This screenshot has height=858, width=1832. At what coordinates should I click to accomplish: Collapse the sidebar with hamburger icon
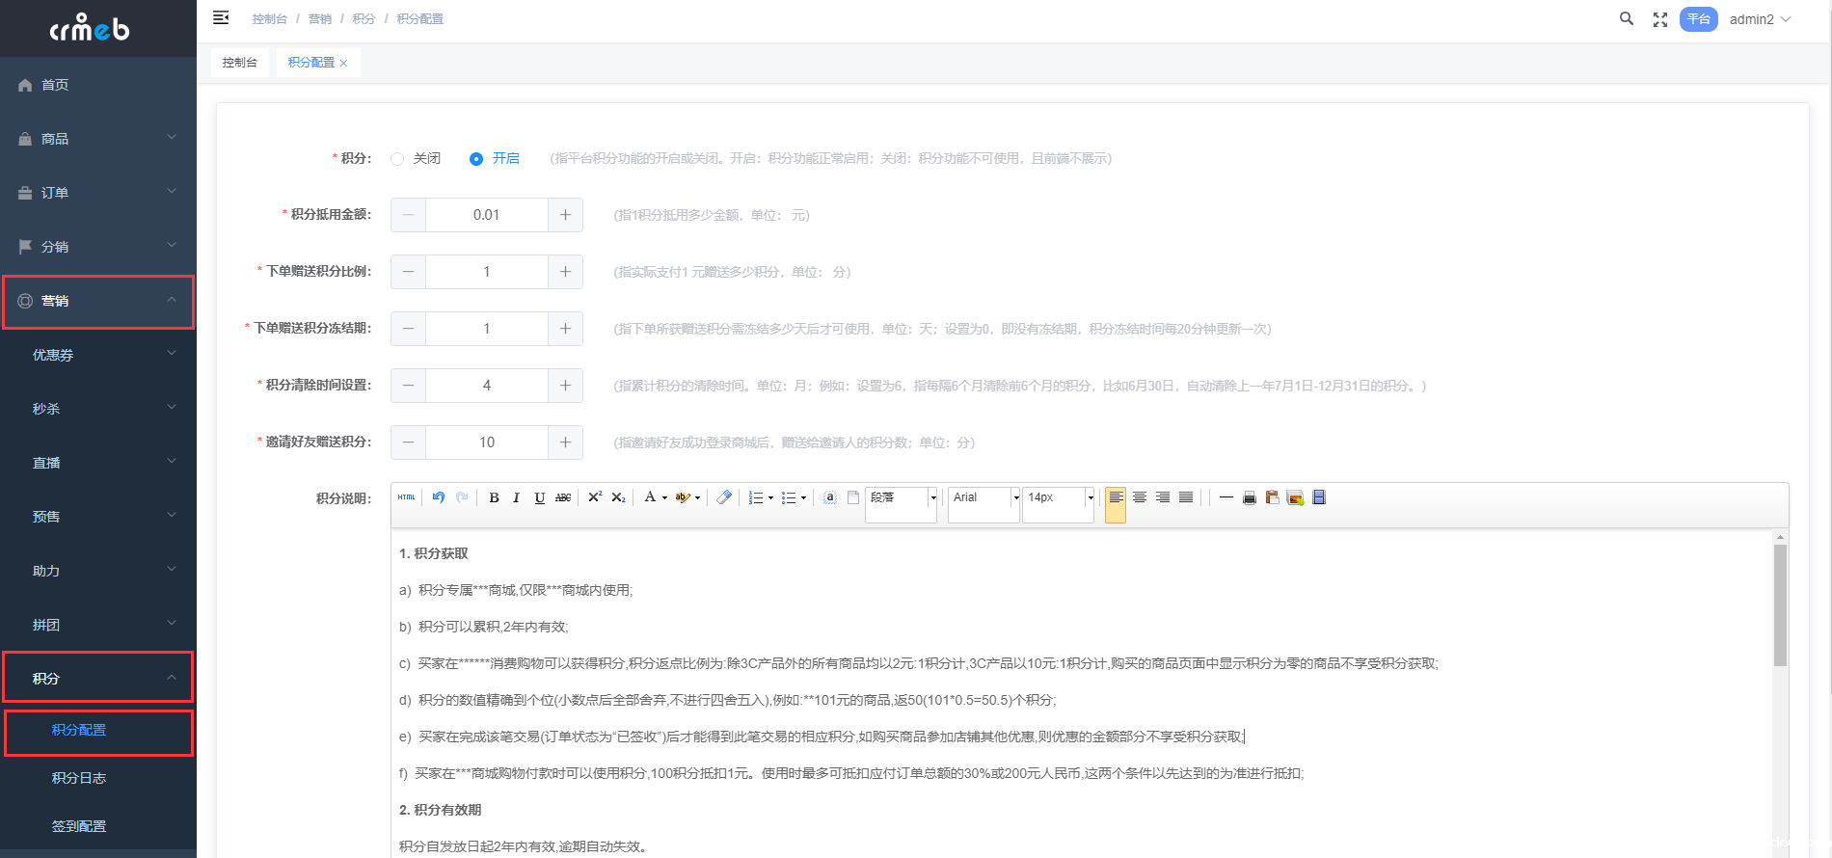point(221,18)
